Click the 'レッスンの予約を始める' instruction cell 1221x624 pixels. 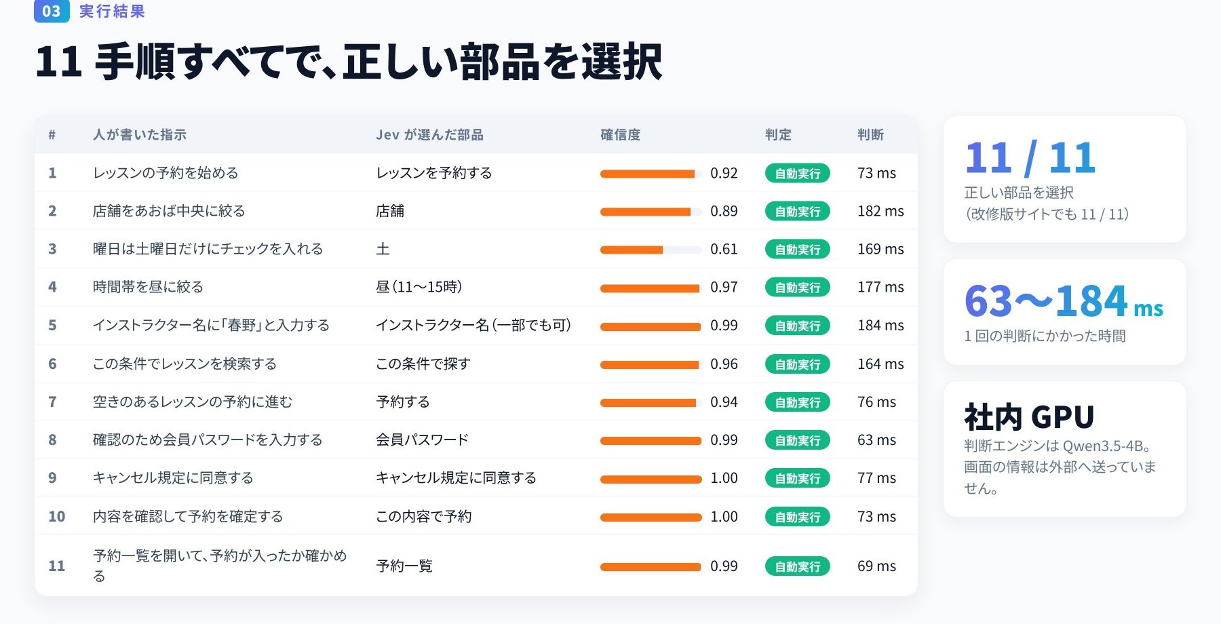166,173
